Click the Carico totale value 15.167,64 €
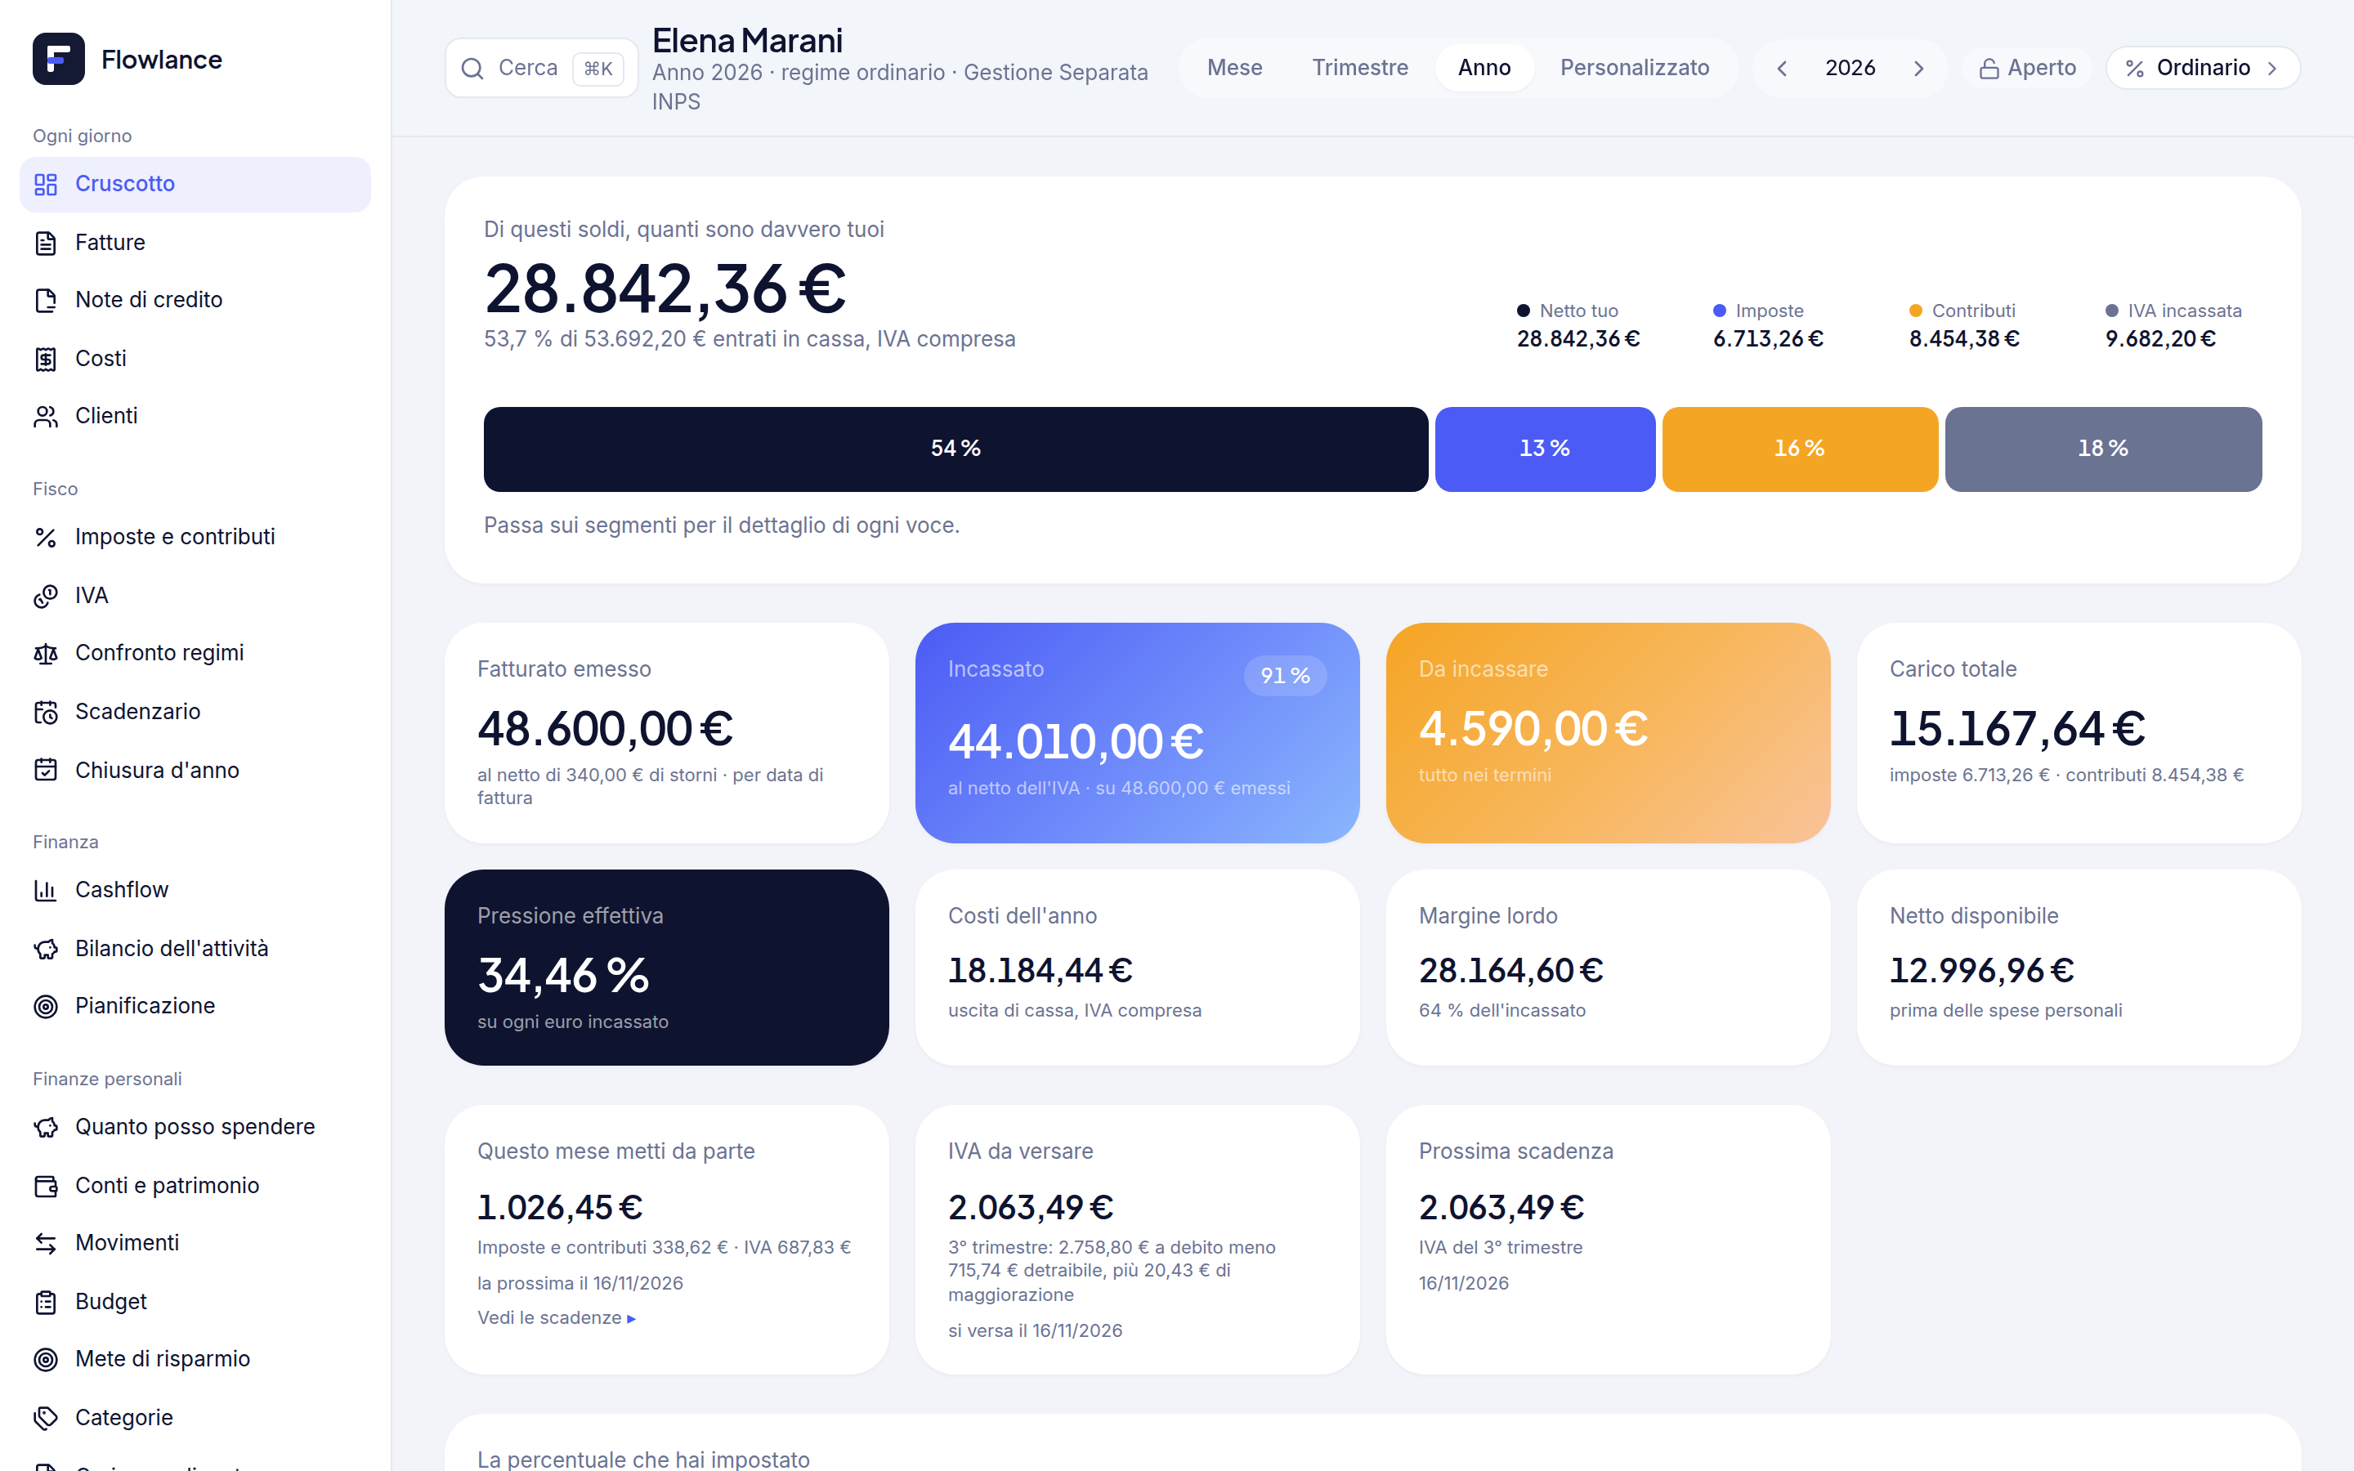Image resolution: width=2354 pixels, height=1471 pixels. point(2017,730)
